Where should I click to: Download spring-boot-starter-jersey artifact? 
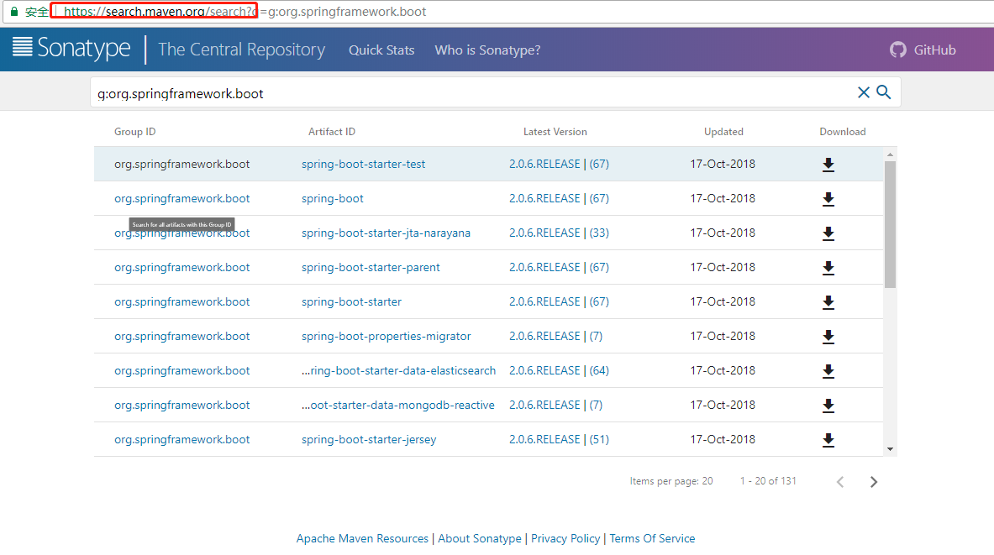[828, 440]
